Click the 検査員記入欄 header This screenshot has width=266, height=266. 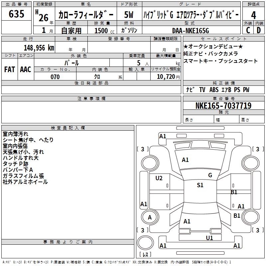click(68, 128)
